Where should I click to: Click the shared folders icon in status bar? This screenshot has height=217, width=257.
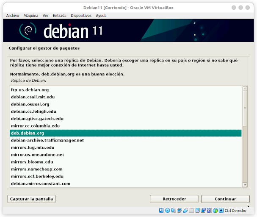[191, 210]
